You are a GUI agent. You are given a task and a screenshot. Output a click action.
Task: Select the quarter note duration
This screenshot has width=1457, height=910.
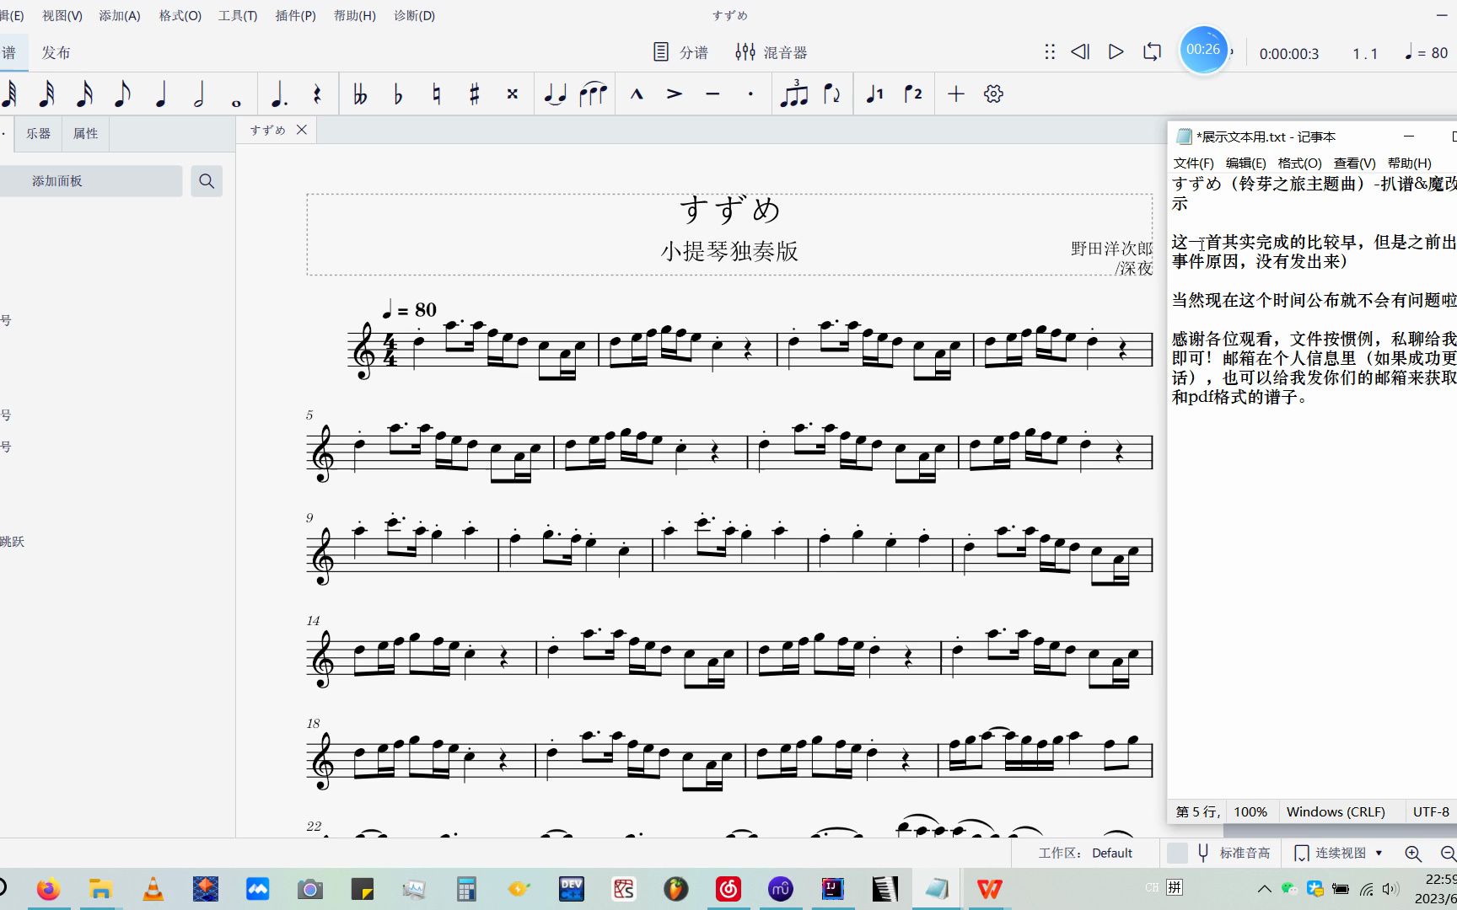160,94
